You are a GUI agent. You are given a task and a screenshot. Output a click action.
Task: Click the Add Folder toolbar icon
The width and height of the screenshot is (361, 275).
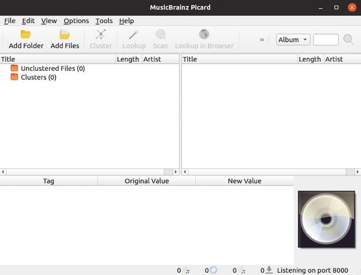point(26,35)
